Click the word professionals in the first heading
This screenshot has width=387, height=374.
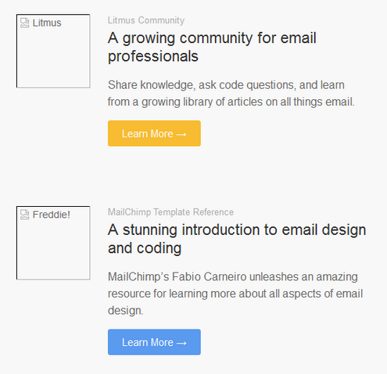[153, 56]
